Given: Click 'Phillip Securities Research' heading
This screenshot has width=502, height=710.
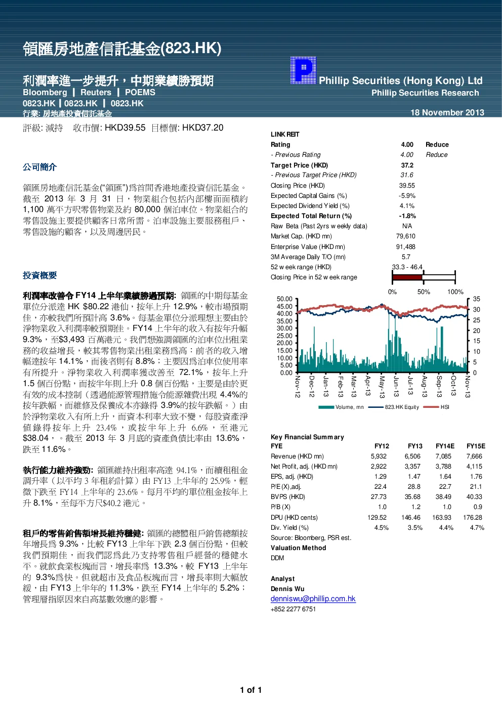Looking at the screenshot, I should [425, 93].
